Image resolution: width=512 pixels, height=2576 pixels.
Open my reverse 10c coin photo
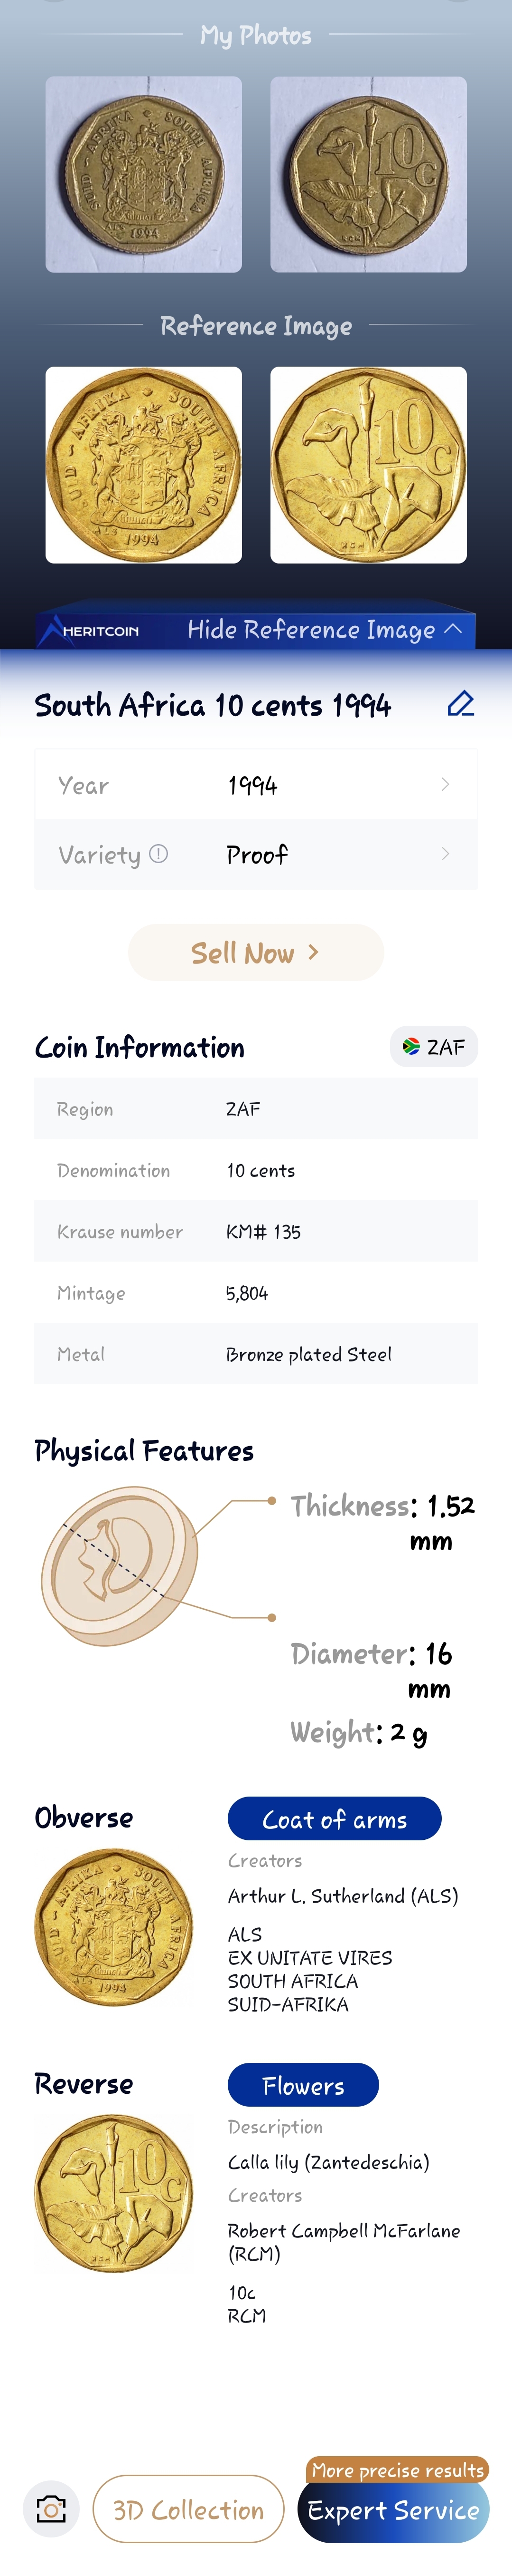368,175
